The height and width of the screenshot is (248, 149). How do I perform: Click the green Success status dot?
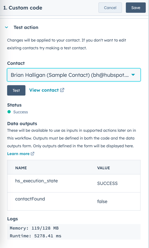(9, 112)
